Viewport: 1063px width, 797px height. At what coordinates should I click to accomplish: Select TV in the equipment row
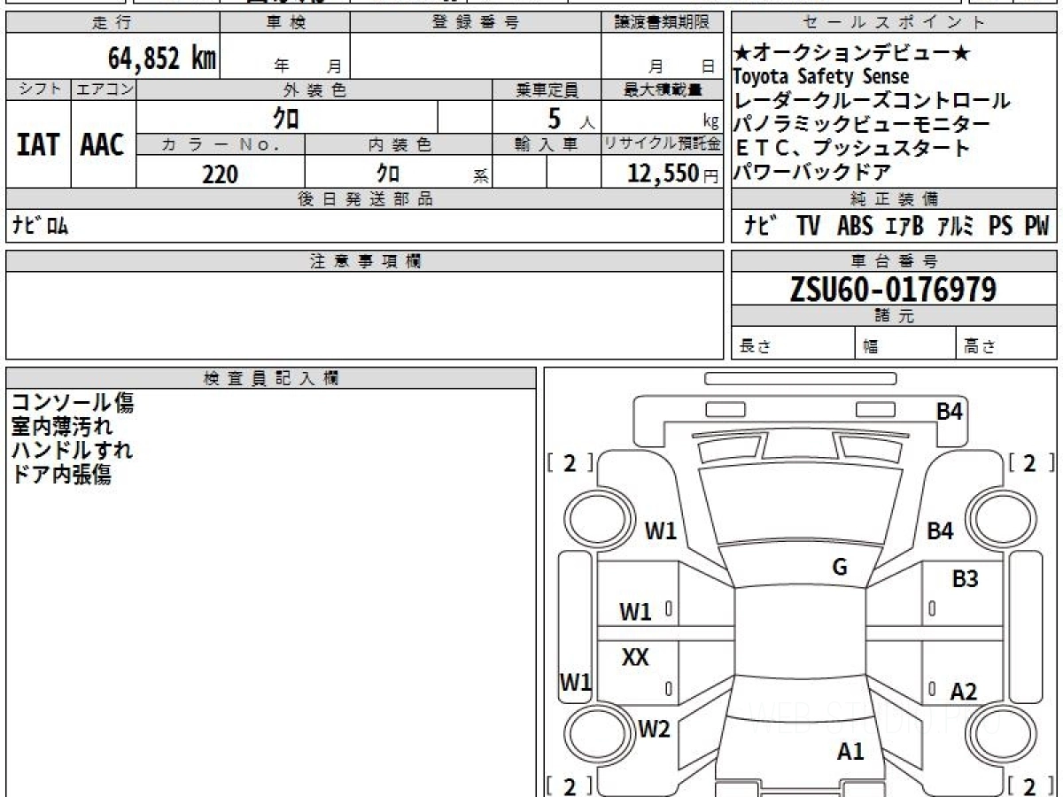[x=808, y=226]
